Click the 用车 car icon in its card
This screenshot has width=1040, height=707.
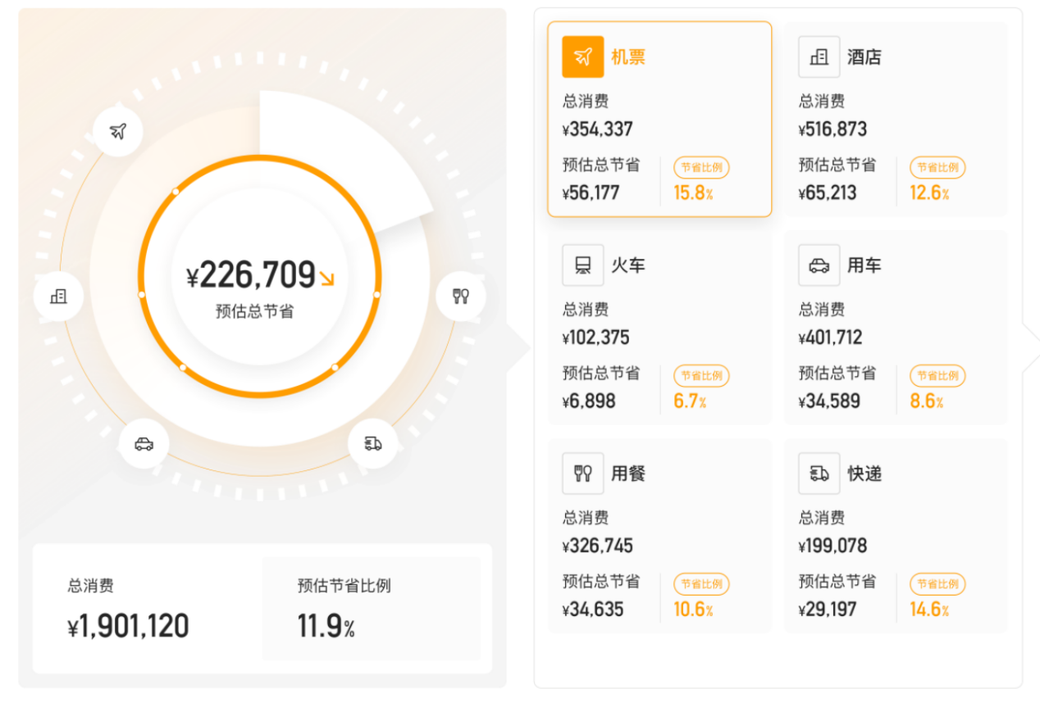tap(819, 265)
